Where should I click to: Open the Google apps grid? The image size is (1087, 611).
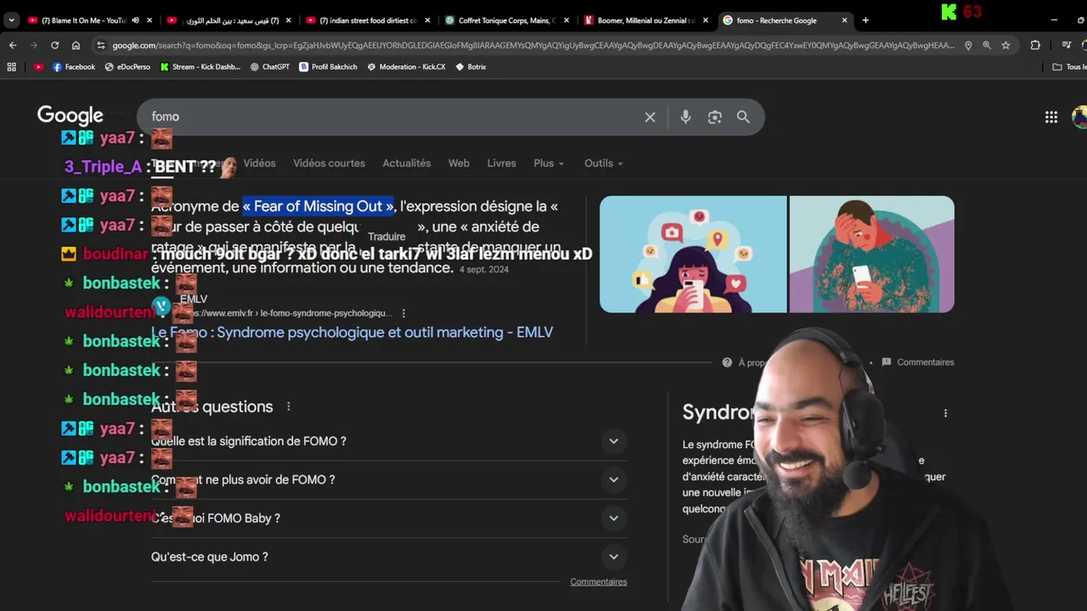pos(1051,117)
